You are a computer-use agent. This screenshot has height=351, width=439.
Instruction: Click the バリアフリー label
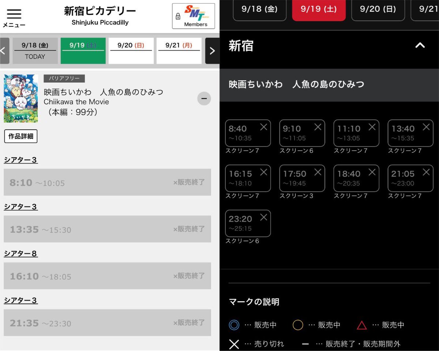pos(64,78)
